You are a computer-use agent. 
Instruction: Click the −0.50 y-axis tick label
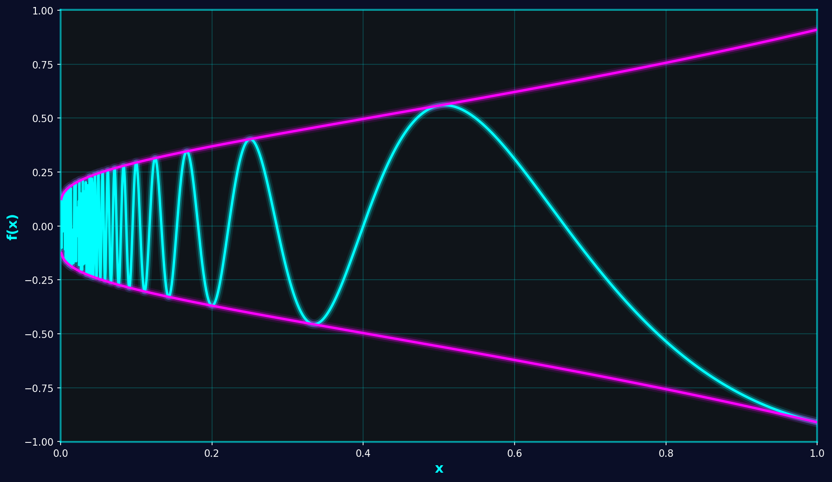pyautogui.click(x=40, y=334)
